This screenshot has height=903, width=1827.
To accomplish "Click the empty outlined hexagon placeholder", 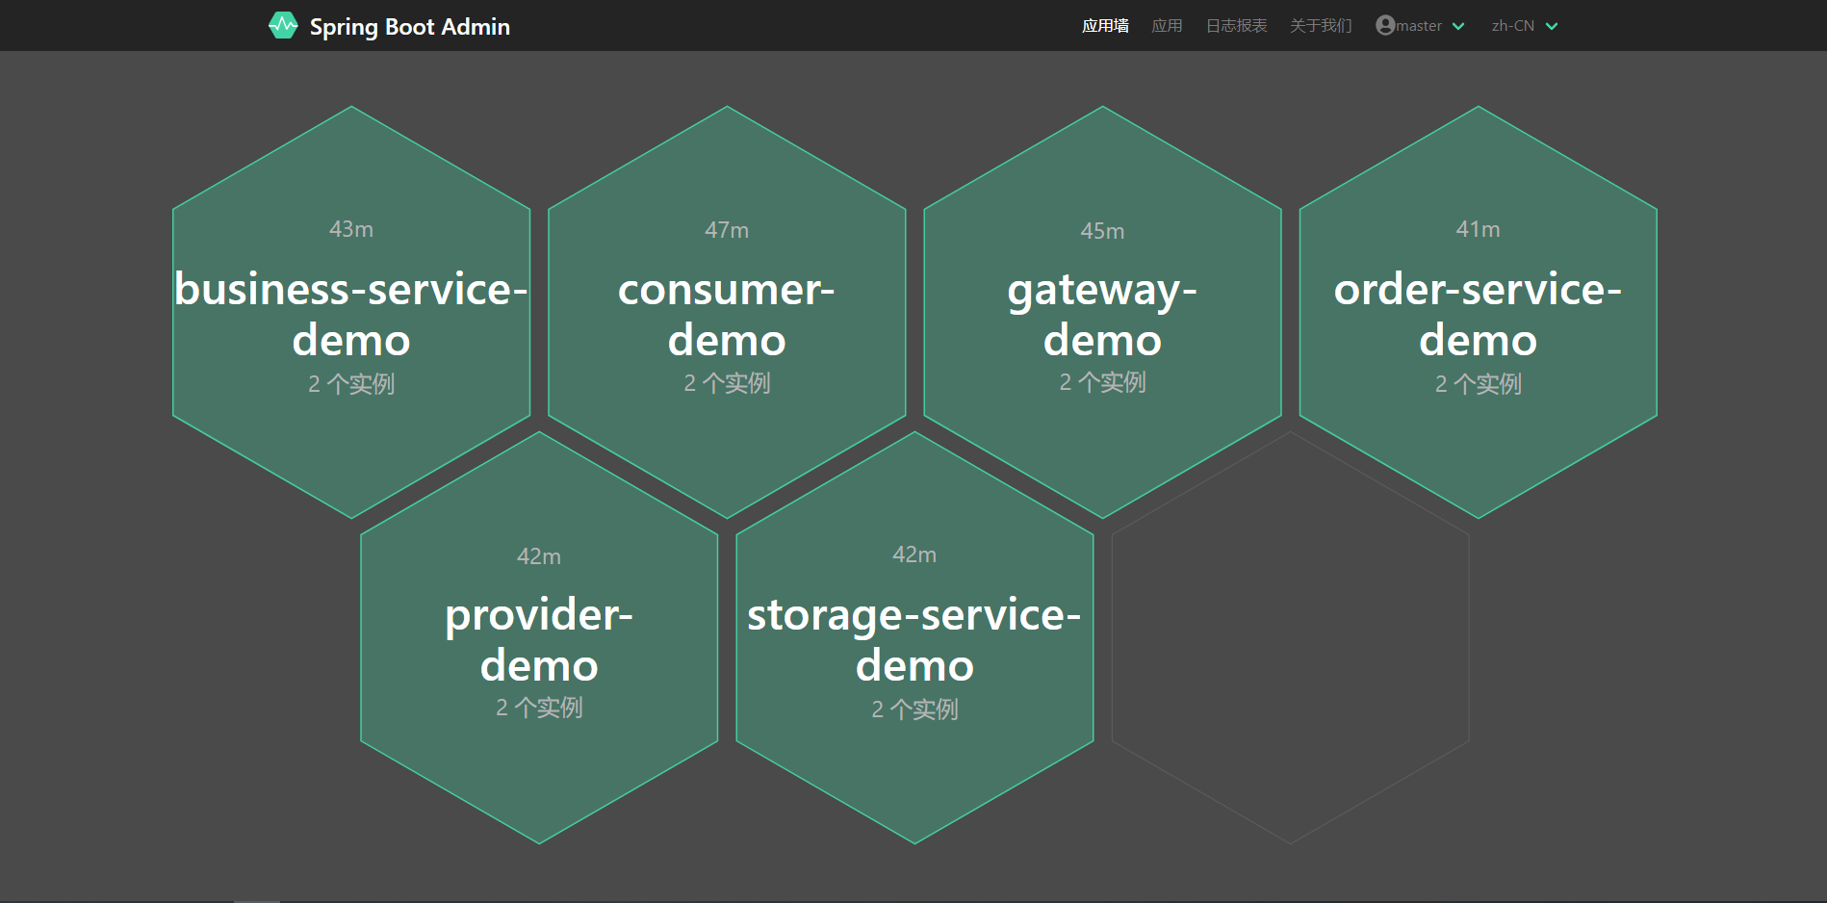I will pos(1290,638).
